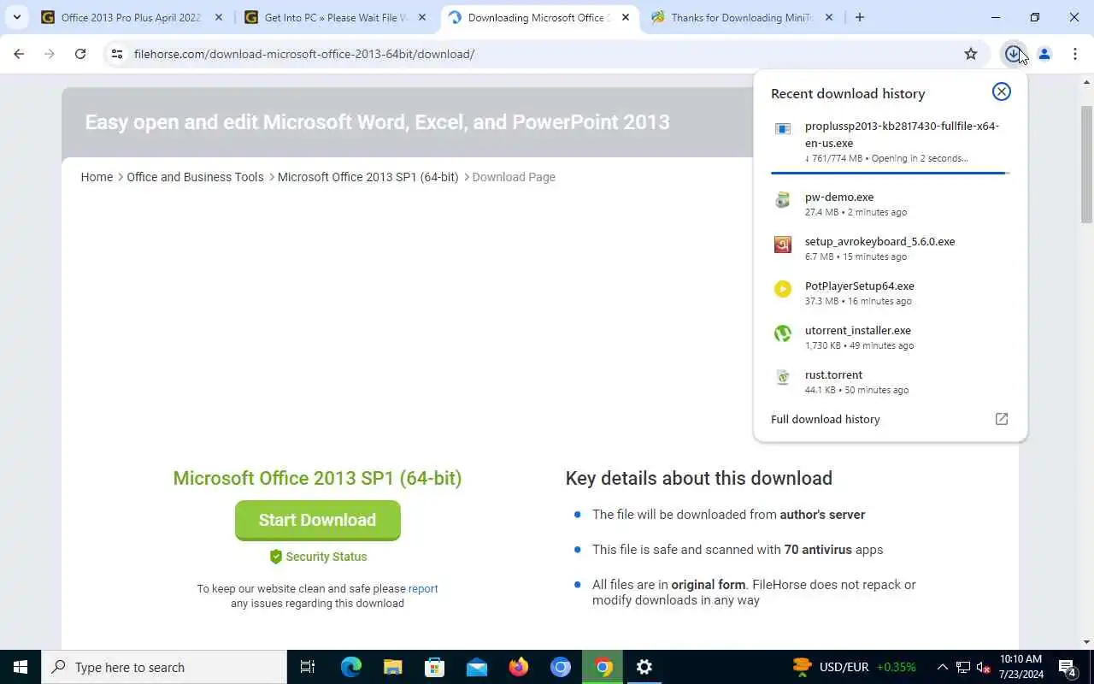Click the setup_avrokeyboard_5.6.0.exe icon
This screenshot has width=1094, height=684.
(x=782, y=245)
